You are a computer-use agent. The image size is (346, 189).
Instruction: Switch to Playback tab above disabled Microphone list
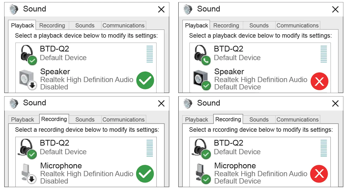(23, 120)
